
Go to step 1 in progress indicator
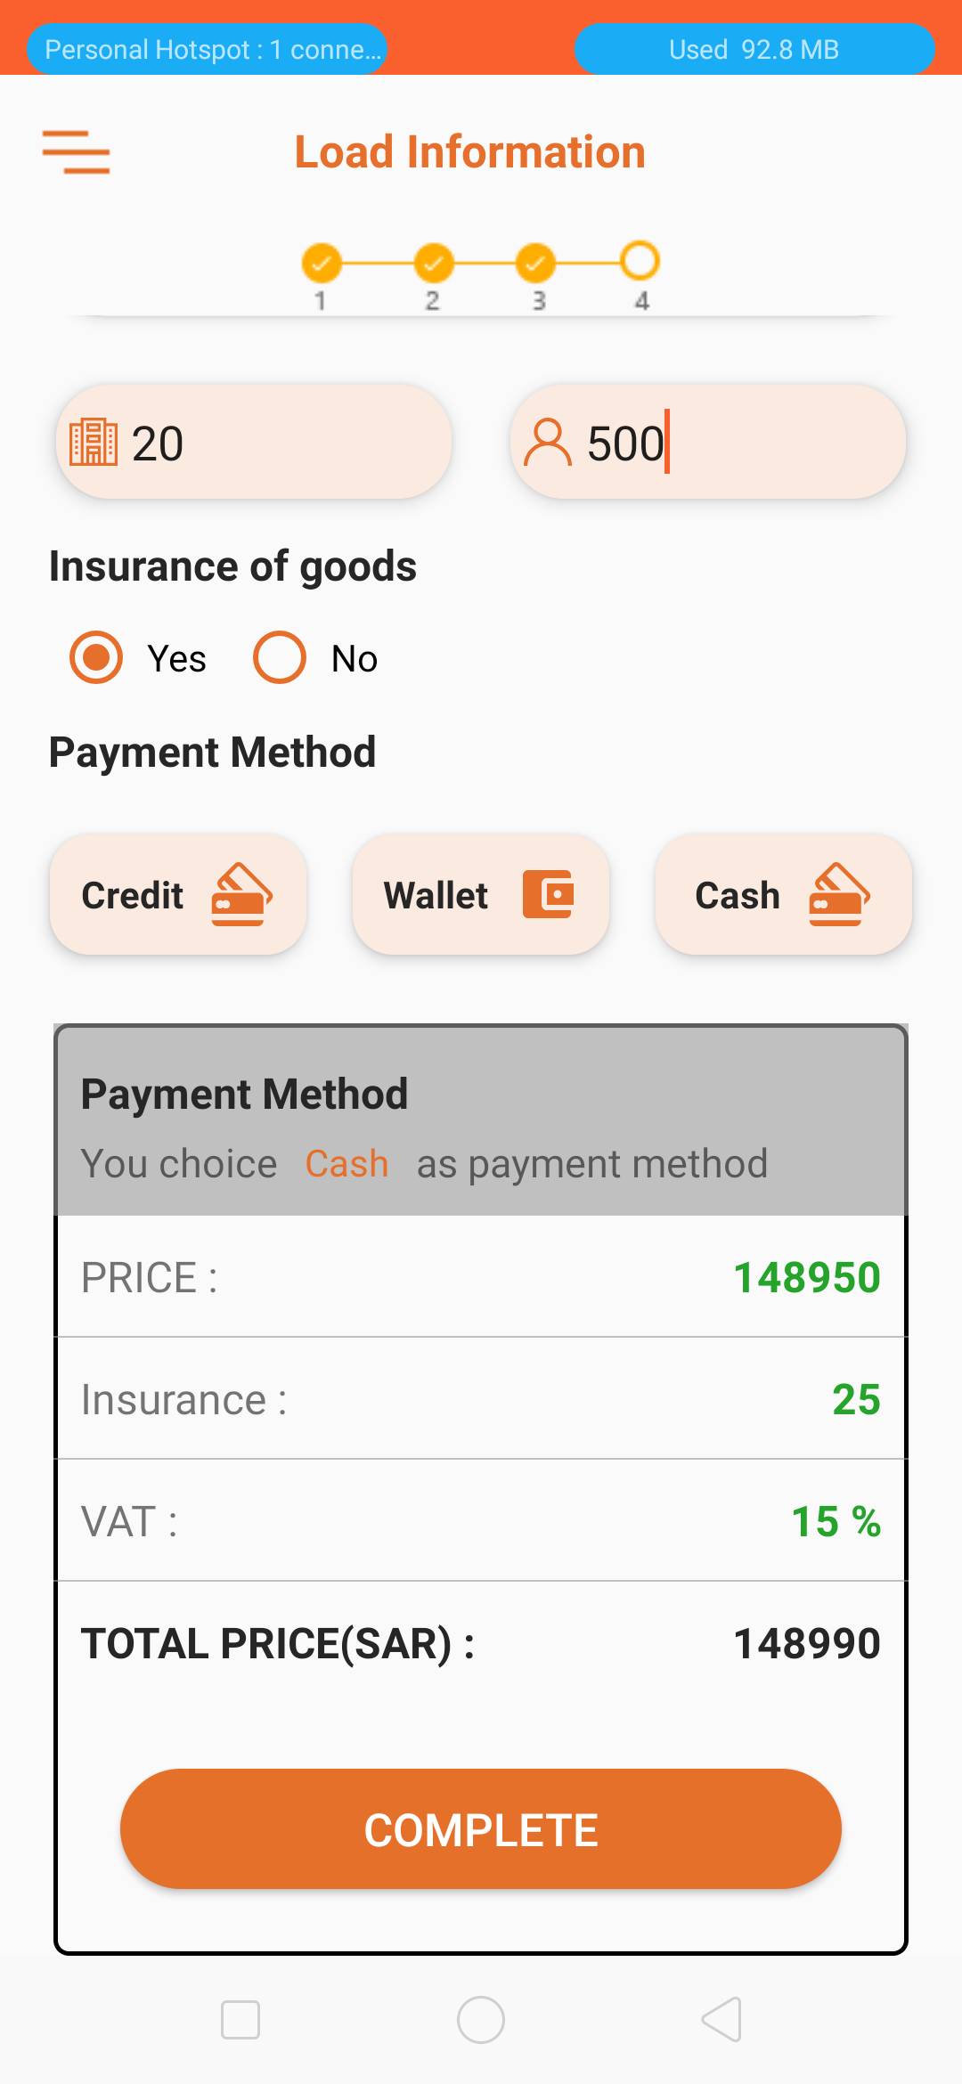(x=321, y=263)
